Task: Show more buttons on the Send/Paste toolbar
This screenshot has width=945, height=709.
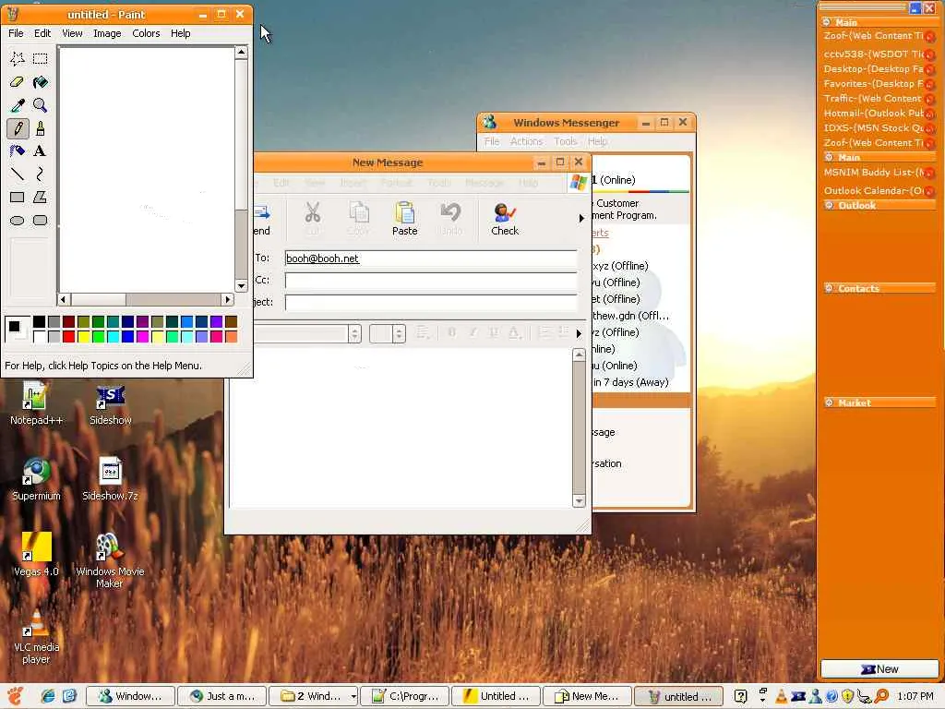Action: 581,218
